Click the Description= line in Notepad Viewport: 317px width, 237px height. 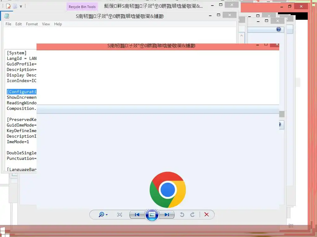pos(22,69)
